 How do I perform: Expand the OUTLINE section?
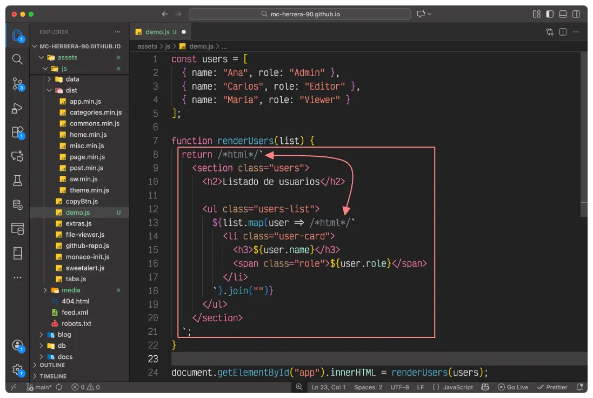(52, 365)
